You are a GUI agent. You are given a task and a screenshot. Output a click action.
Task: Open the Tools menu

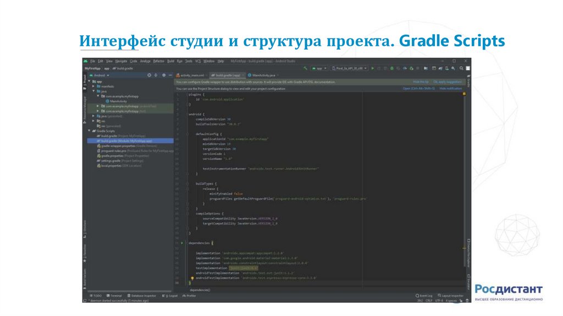189,61
